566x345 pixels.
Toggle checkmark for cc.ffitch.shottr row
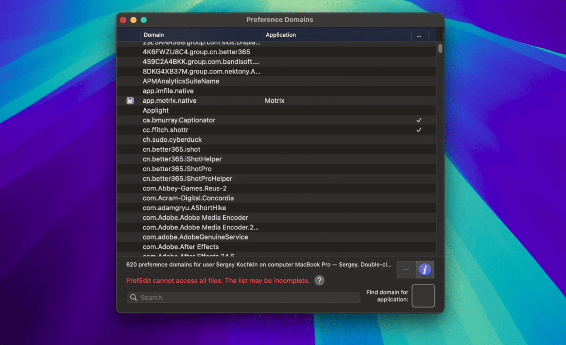pyautogui.click(x=419, y=130)
